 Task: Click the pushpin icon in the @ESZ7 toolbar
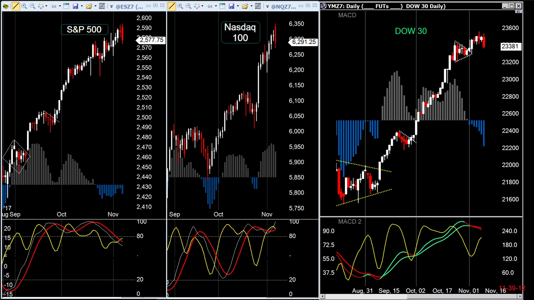tap(53, 6)
